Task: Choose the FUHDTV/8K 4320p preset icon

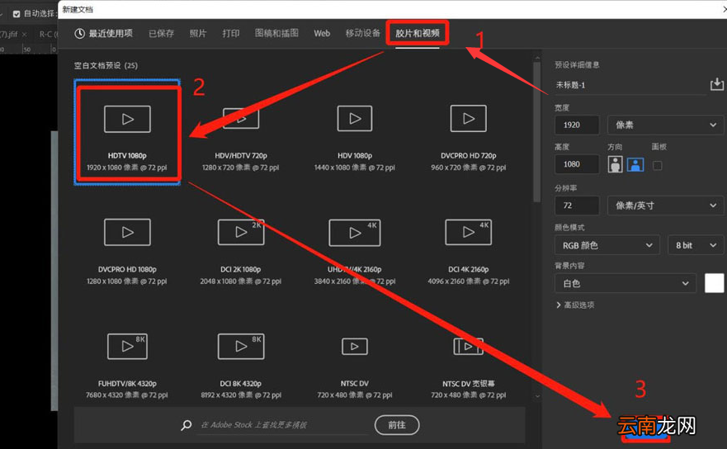Action: (128, 346)
